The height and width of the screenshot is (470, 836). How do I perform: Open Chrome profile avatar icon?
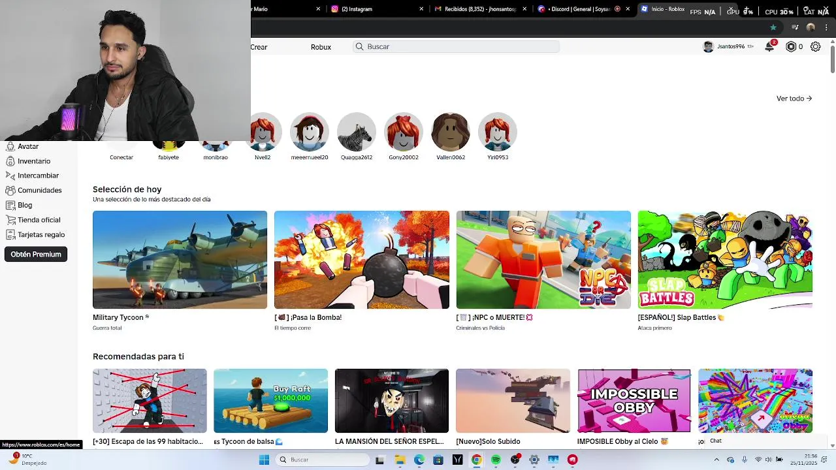(811, 27)
